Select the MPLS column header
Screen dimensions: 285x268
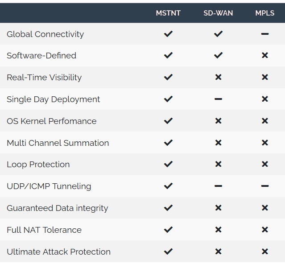click(265, 13)
